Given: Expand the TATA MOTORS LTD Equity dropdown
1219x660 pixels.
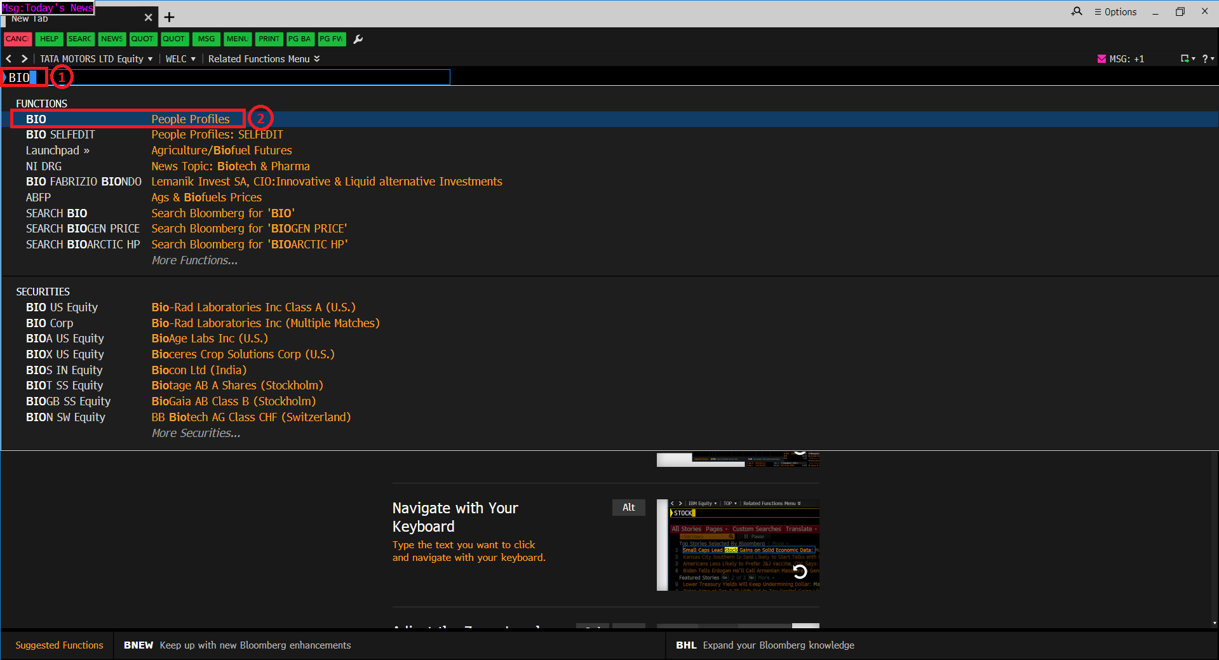Looking at the screenshot, I should point(97,58).
